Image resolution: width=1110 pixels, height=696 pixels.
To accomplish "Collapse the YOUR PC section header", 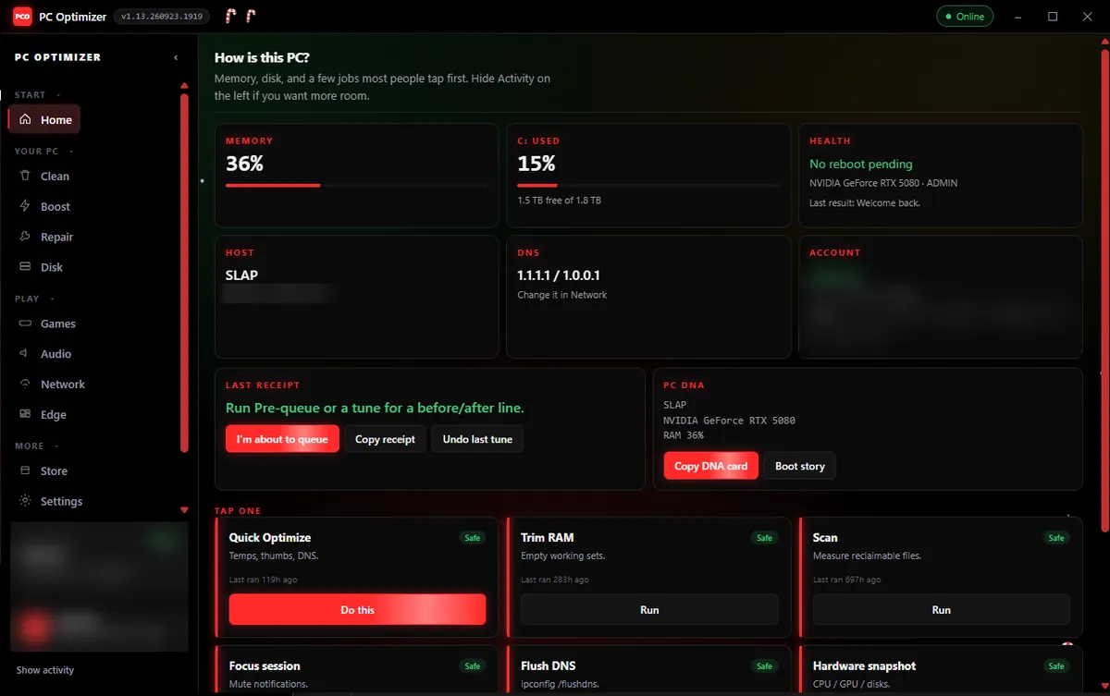I will pos(43,152).
